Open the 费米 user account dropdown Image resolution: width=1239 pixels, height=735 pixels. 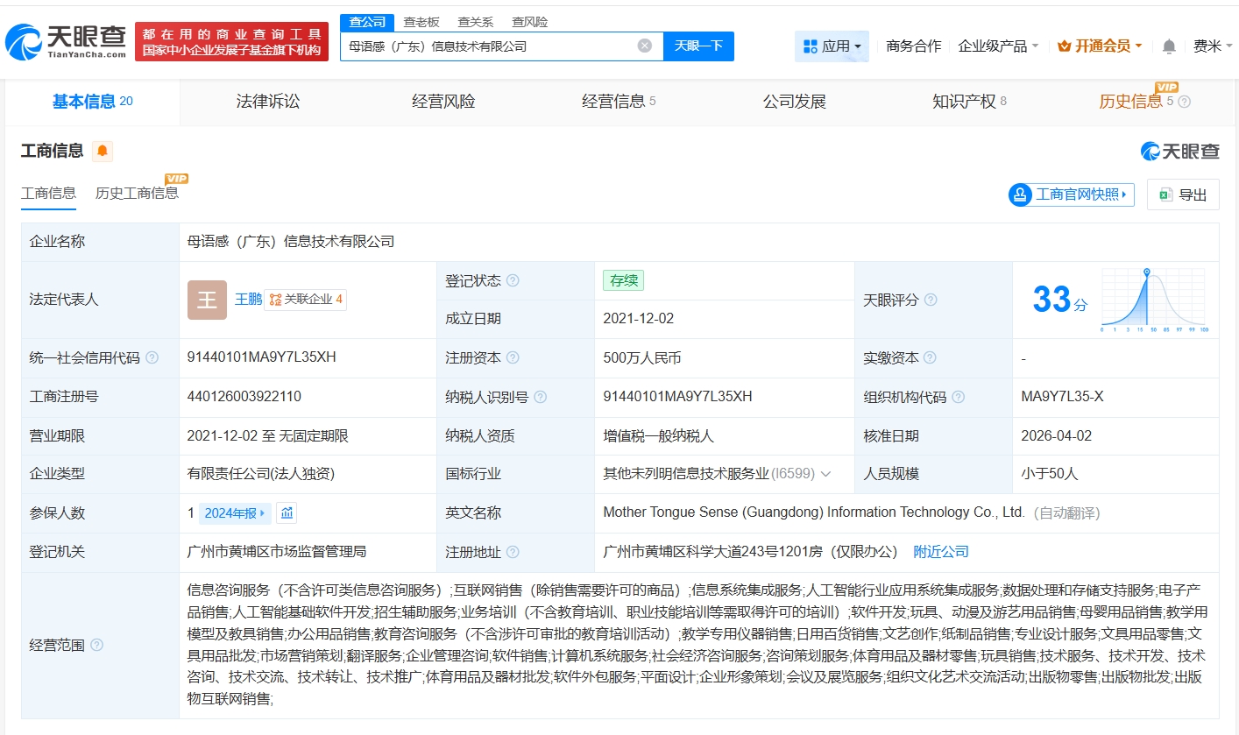[x=1212, y=46]
